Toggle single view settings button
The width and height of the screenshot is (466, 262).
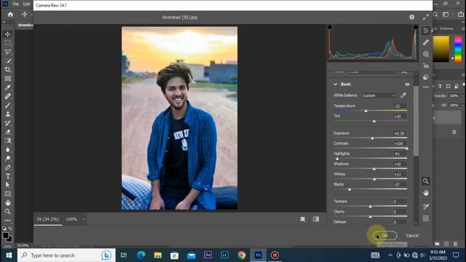coord(303,219)
